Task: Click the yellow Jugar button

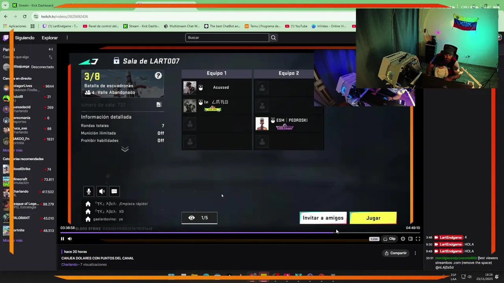Action: (373, 218)
